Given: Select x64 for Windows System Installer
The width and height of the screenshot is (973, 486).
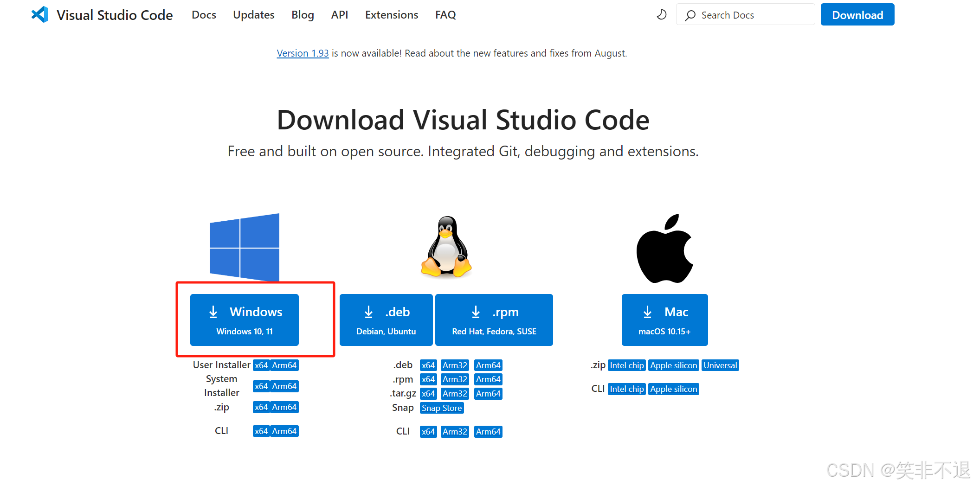Looking at the screenshot, I should (261, 386).
